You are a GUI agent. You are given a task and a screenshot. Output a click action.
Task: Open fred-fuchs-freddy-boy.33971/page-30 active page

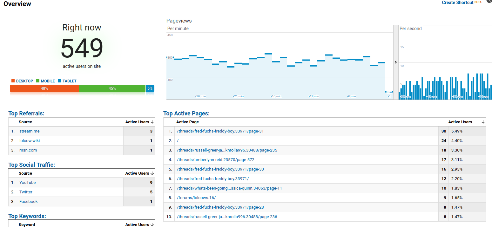220,169
